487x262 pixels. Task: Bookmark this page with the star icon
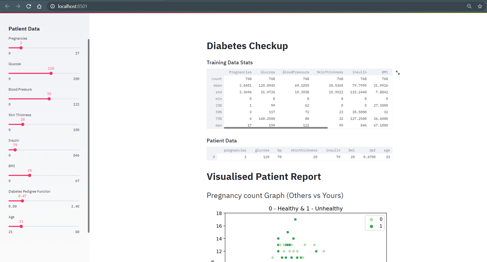480,6
